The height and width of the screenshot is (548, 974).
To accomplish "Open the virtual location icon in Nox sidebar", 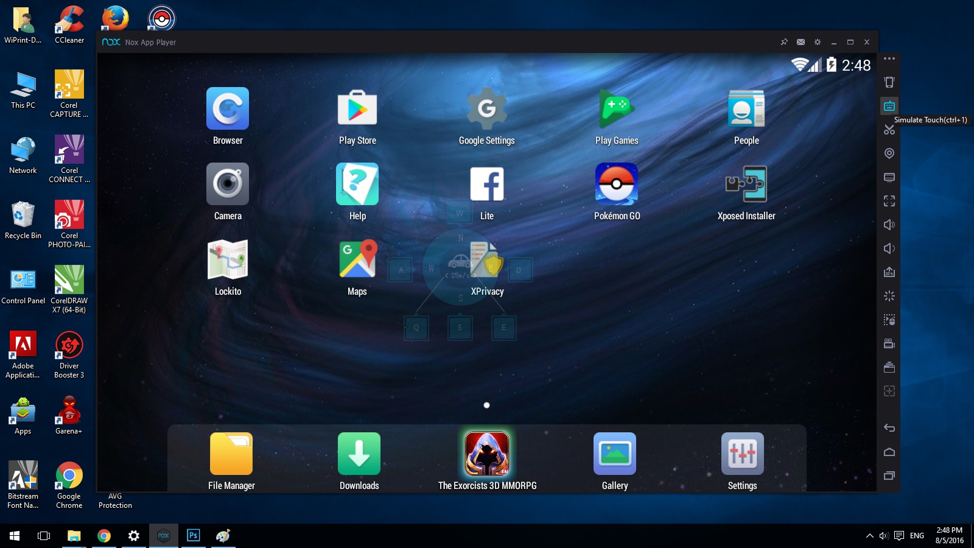I will [x=889, y=153].
